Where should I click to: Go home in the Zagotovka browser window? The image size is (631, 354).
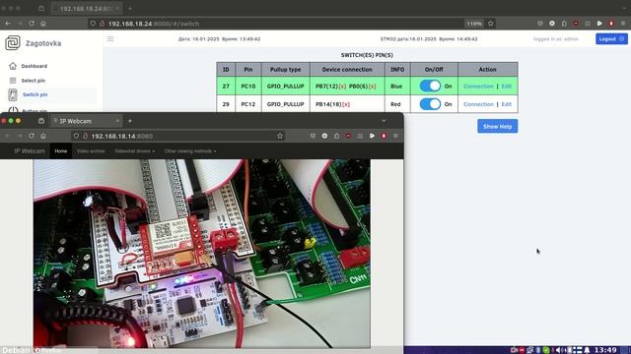click(x=43, y=24)
